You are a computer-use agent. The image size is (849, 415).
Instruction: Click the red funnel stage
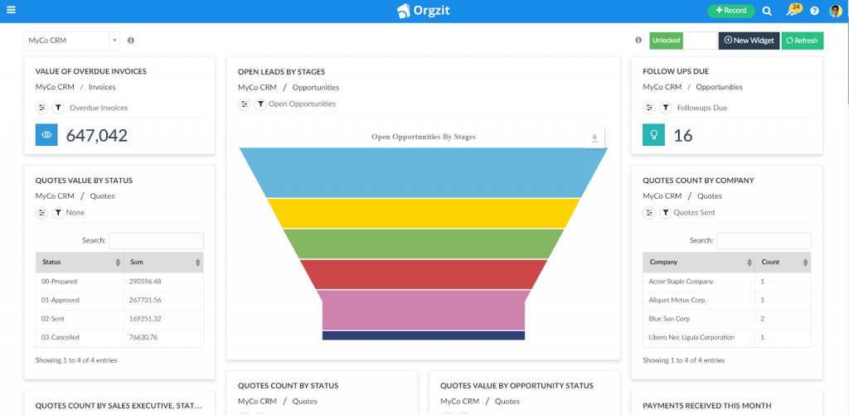point(424,274)
